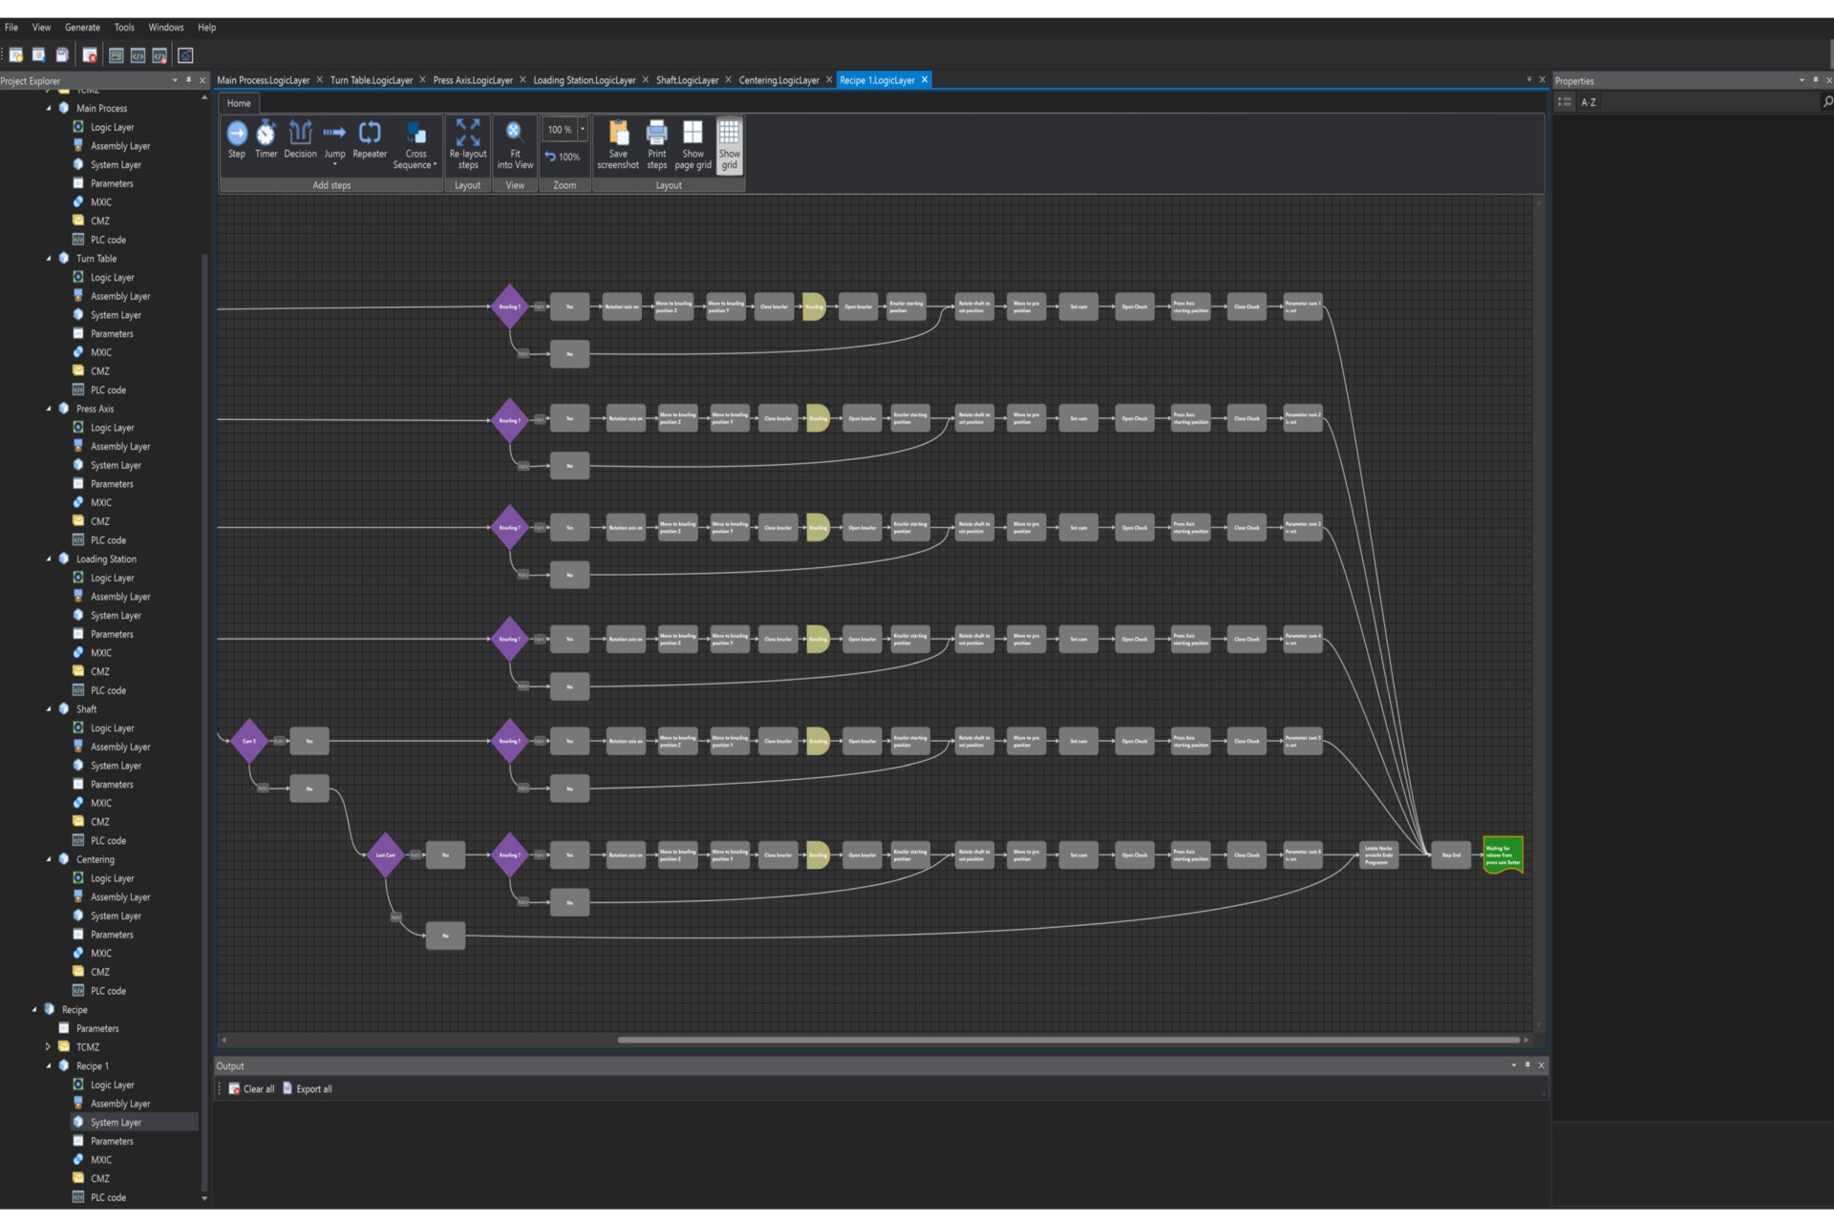This screenshot has height=1222, width=1834.
Task: Collapse the Loading Station tree node
Action: tap(49, 558)
